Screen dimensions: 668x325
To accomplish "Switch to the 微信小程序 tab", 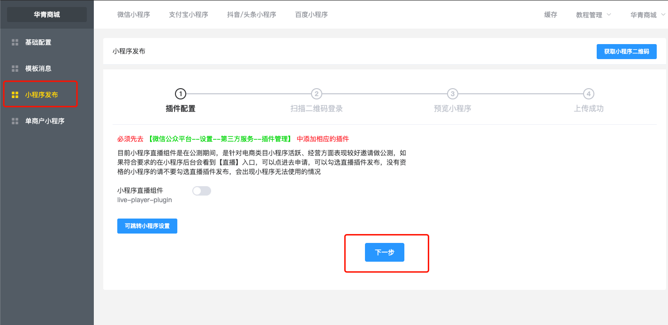I will pyautogui.click(x=134, y=15).
